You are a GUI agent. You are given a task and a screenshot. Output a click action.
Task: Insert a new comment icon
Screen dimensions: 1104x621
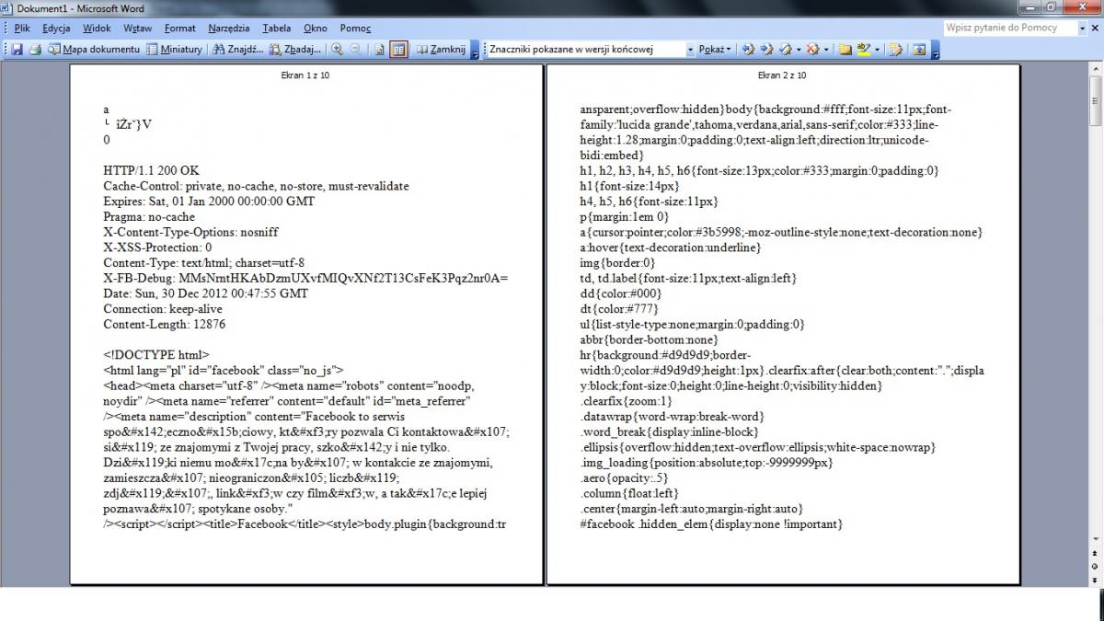845,49
